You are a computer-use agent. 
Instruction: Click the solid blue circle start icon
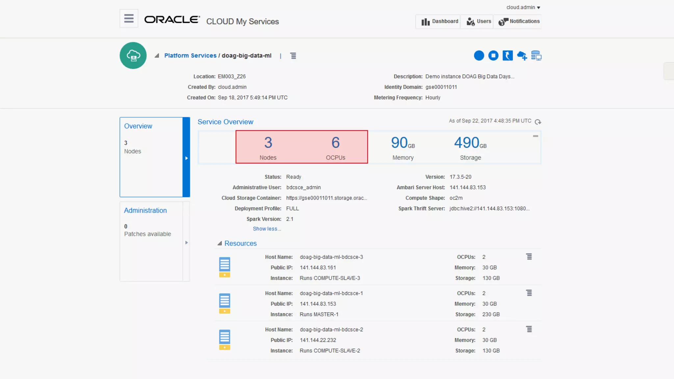479,56
